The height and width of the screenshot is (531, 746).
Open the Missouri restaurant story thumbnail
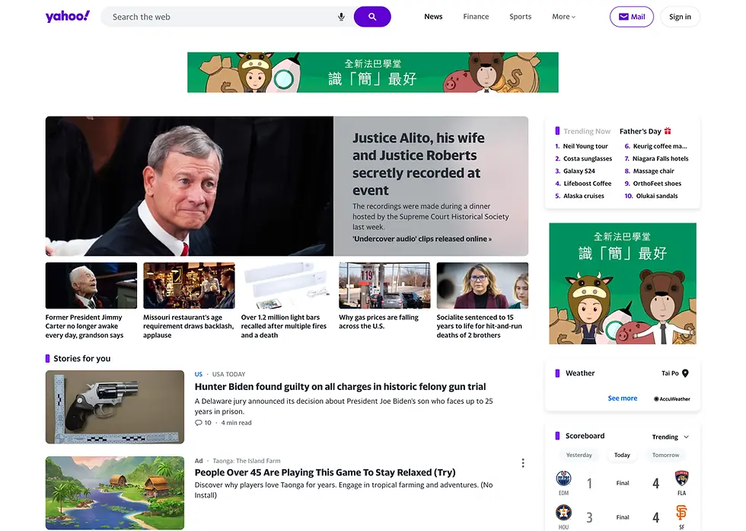189,285
